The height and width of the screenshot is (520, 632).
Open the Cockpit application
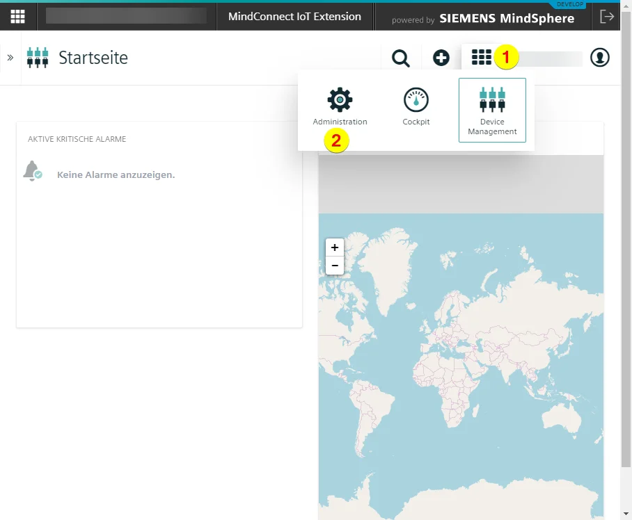[x=416, y=106]
